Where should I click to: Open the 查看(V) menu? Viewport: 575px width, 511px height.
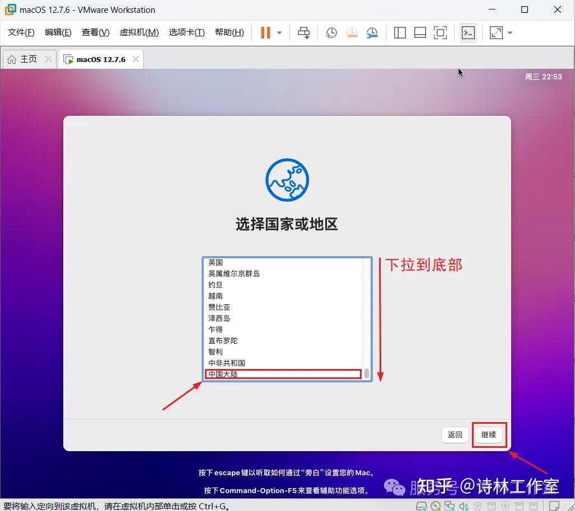pyautogui.click(x=95, y=32)
